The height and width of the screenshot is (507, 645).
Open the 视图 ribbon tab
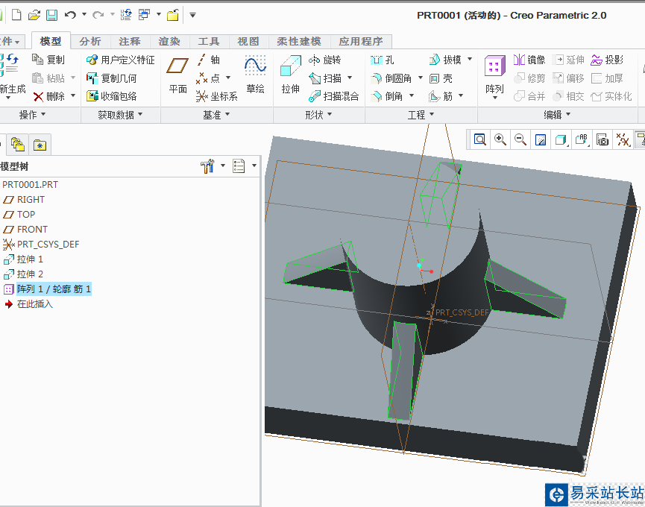pos(248,42)
